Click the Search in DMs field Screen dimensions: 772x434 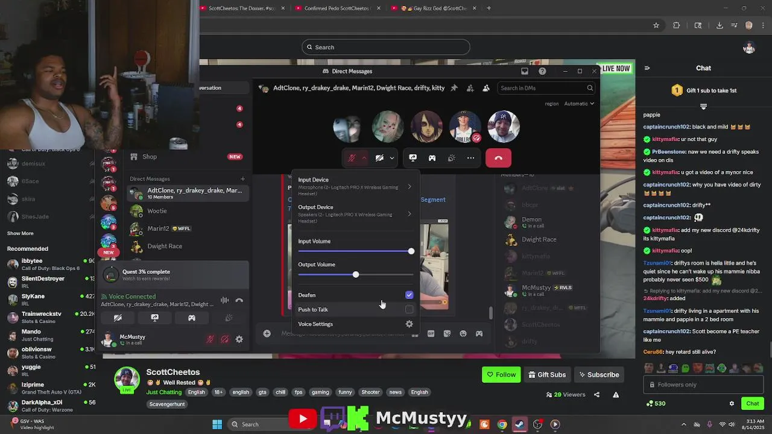click(546, 88)
